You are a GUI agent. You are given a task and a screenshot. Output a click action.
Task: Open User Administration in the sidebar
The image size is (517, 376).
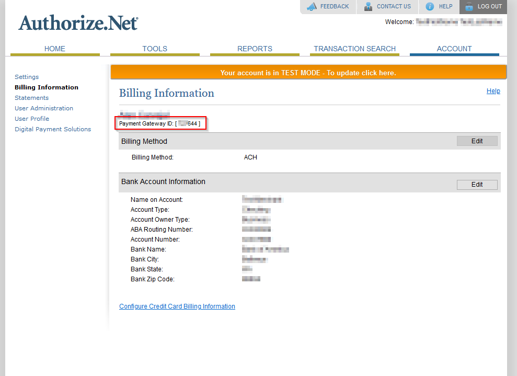[x=44, y=108]
